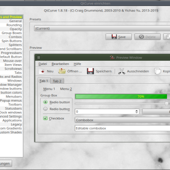Select Tabs in the settings list

[x=11, y=73]
